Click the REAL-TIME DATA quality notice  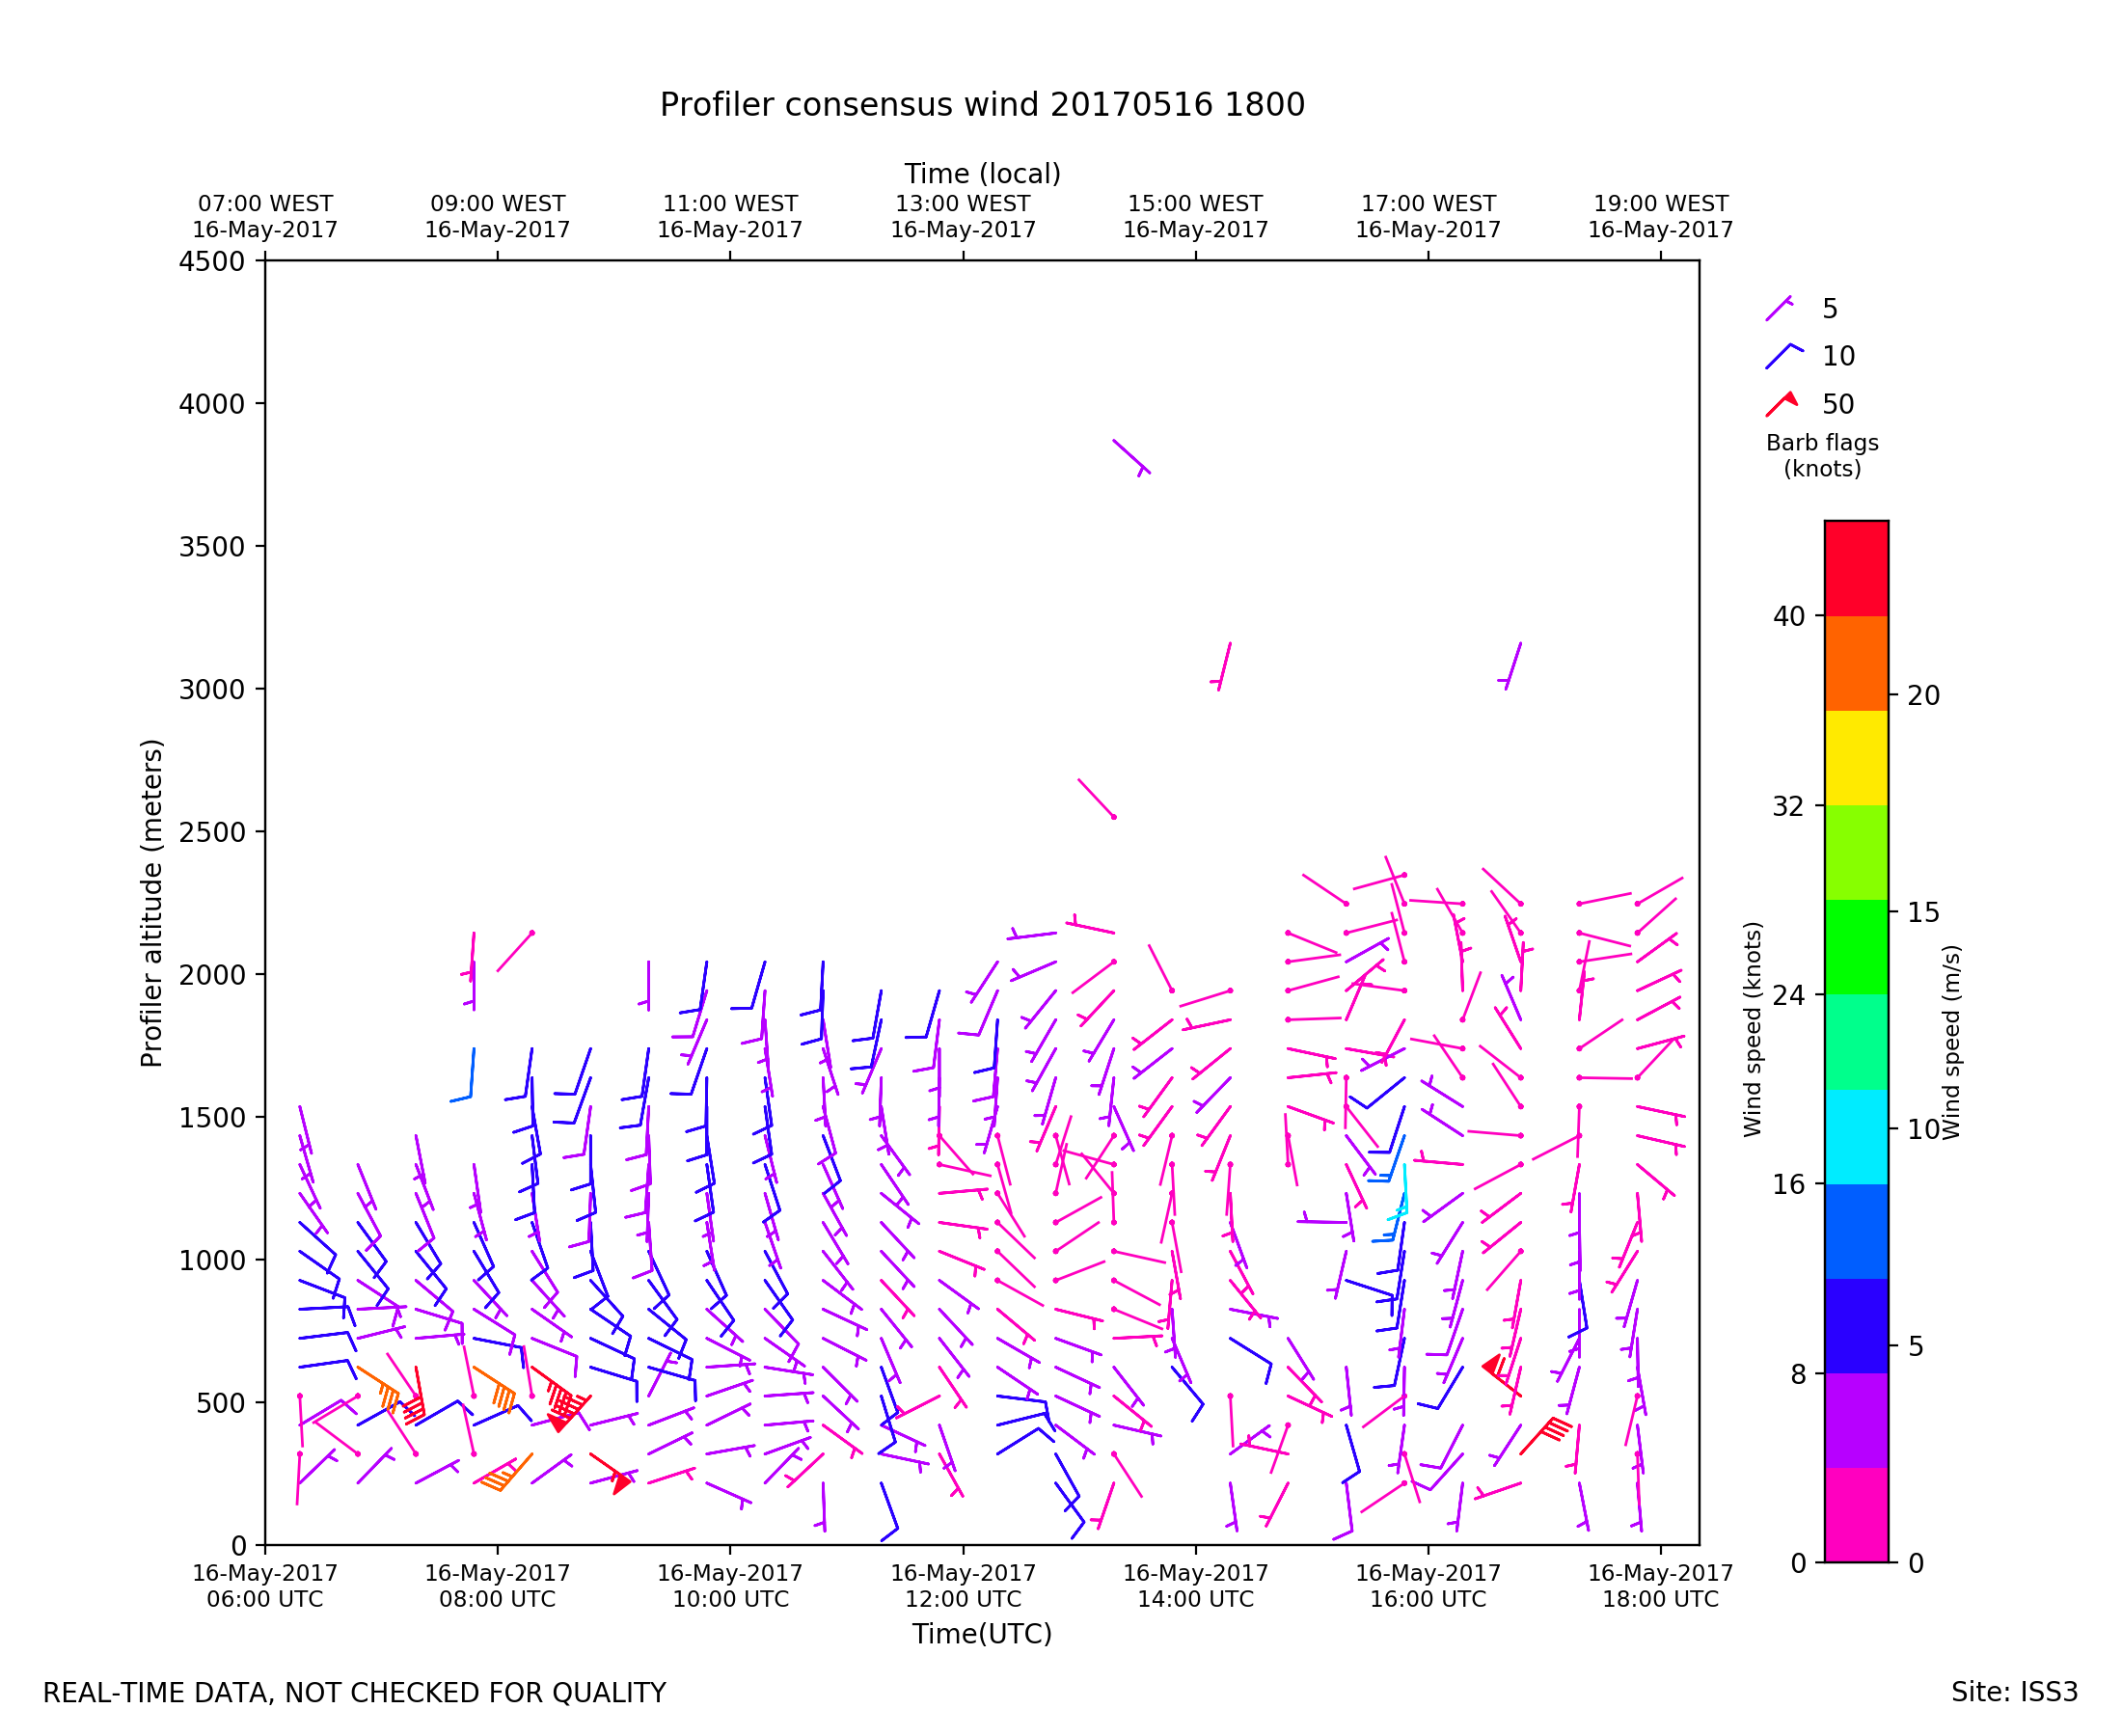tap(354, 1694)
